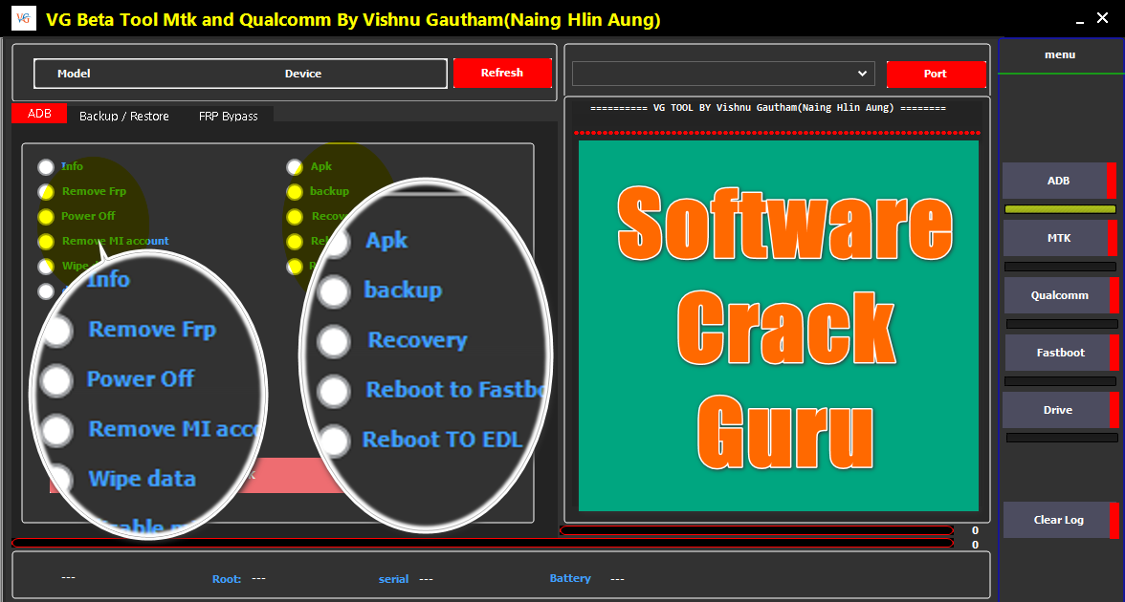Click the Refresh button
Image resolution: width=1125 pixels, height=602 pixels.
(x=502, y=73)
